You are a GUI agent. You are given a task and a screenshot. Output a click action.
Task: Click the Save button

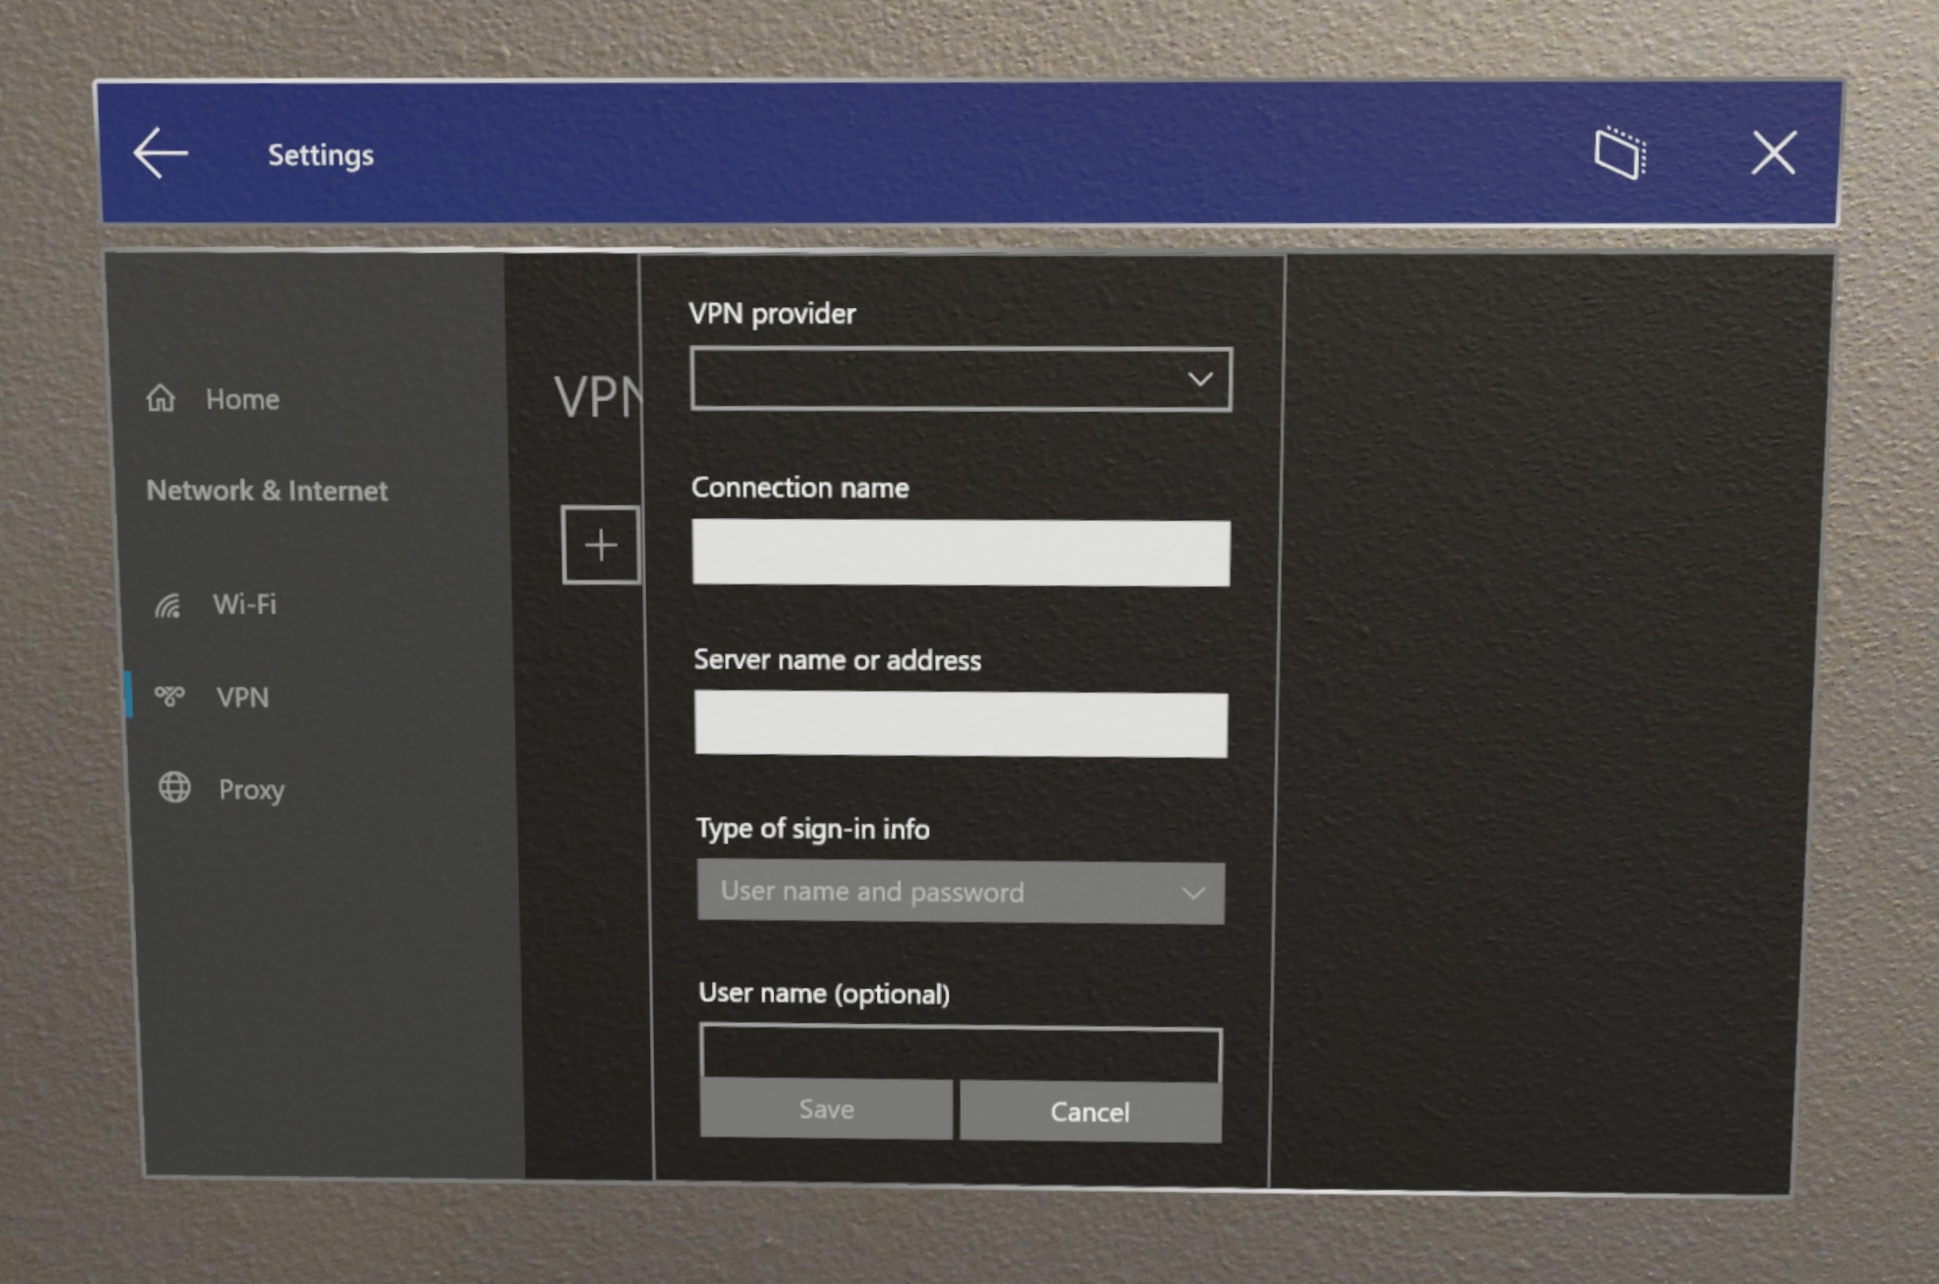point(824,1111)
